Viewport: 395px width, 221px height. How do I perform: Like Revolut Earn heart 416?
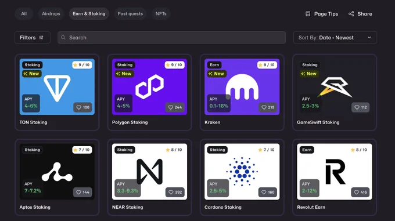coord(361,193)
